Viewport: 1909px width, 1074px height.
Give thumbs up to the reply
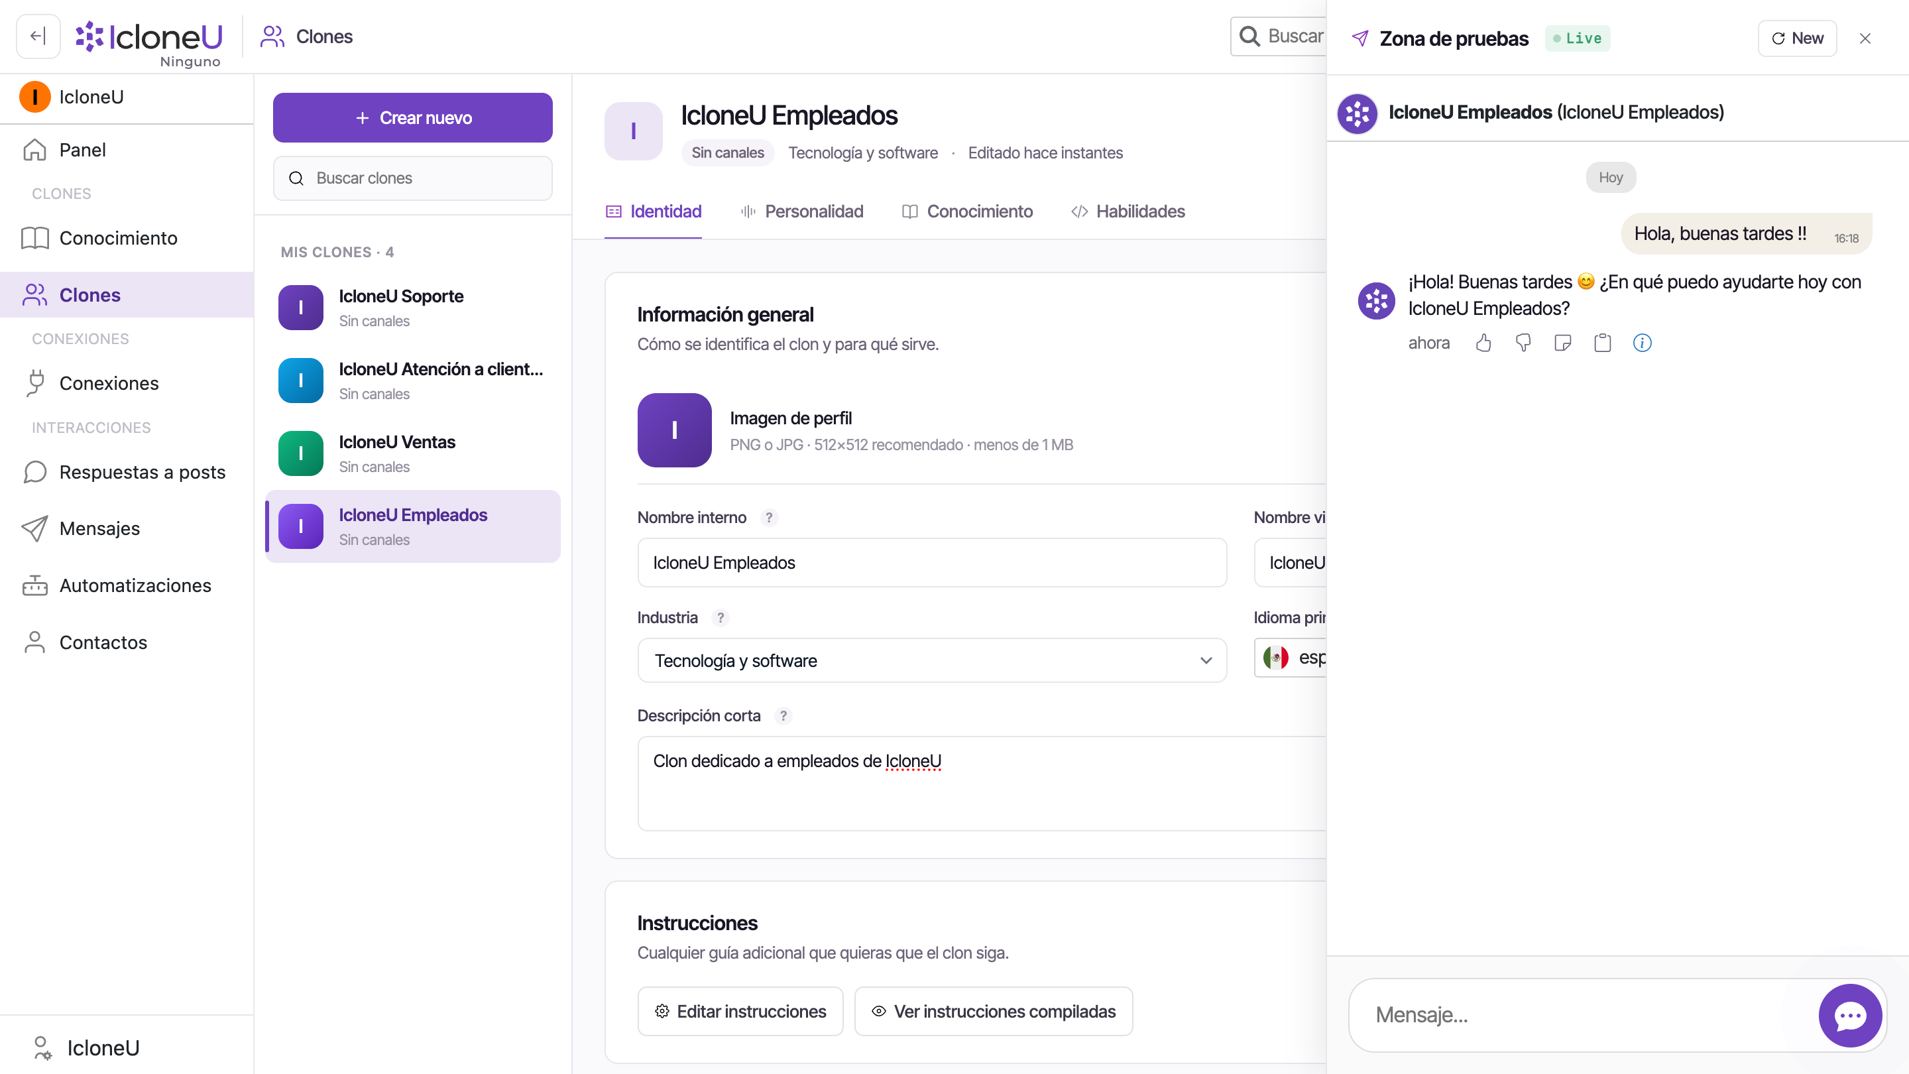(1483, 343)
